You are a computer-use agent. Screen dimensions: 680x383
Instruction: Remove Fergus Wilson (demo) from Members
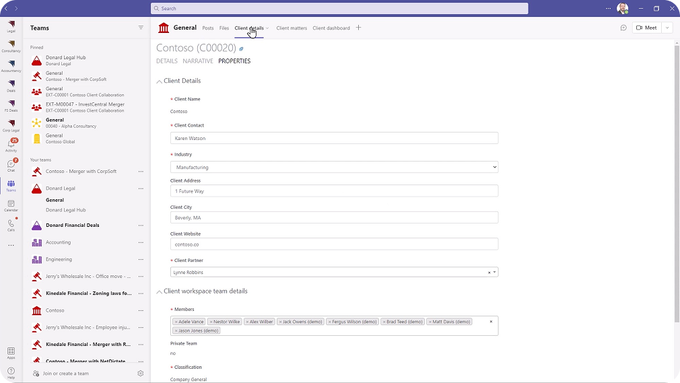coord(330,322)
